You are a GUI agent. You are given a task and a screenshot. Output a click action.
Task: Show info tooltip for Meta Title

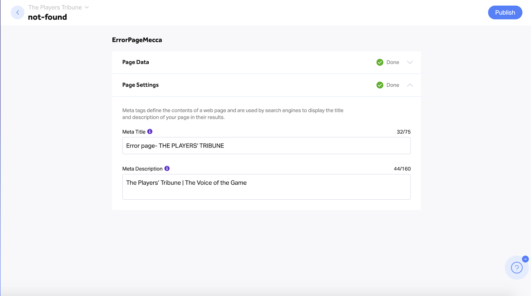pos(150,132)
